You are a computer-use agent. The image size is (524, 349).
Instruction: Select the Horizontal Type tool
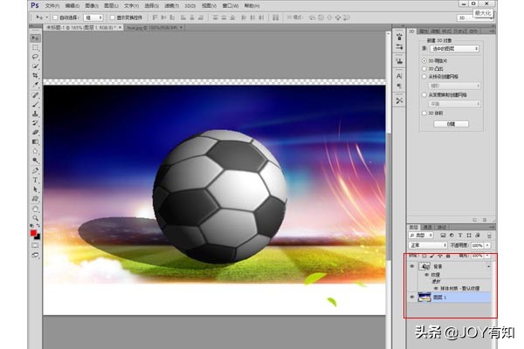[x=35, y=180]
